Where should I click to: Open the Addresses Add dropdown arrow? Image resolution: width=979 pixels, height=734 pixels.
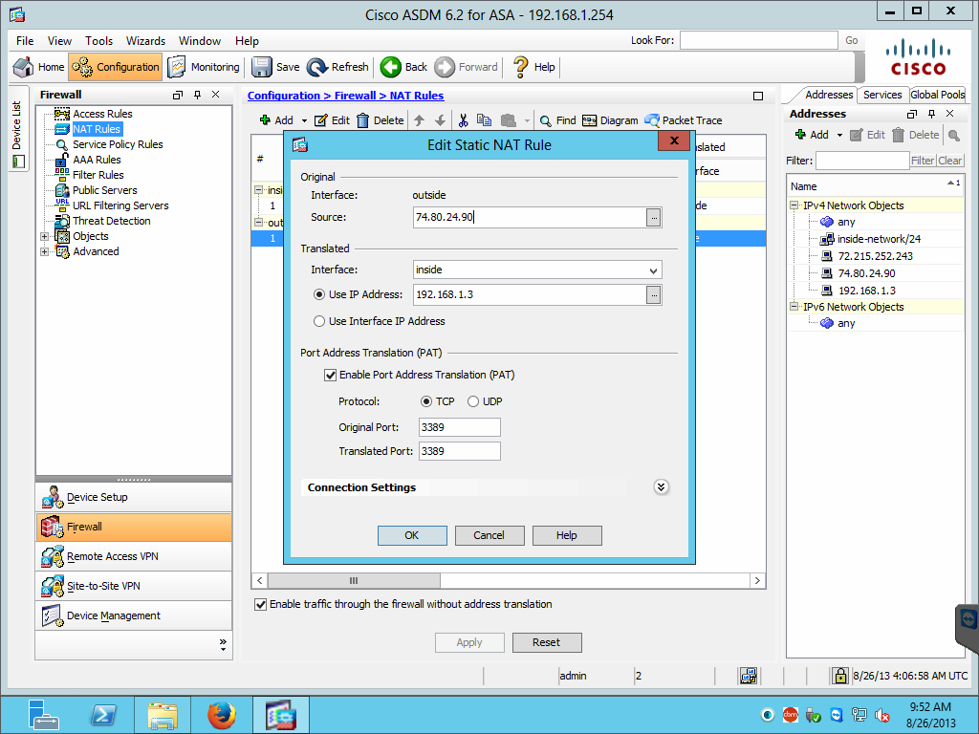point(839,135)
